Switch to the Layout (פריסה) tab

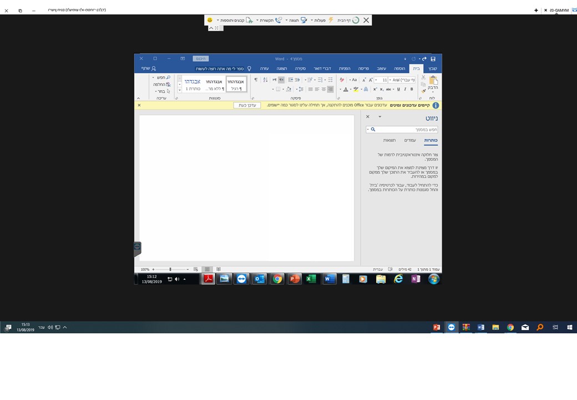click(x=363, y=68)
